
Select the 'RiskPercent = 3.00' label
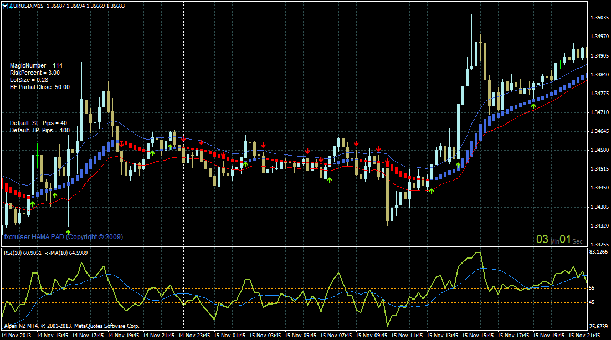35,73
